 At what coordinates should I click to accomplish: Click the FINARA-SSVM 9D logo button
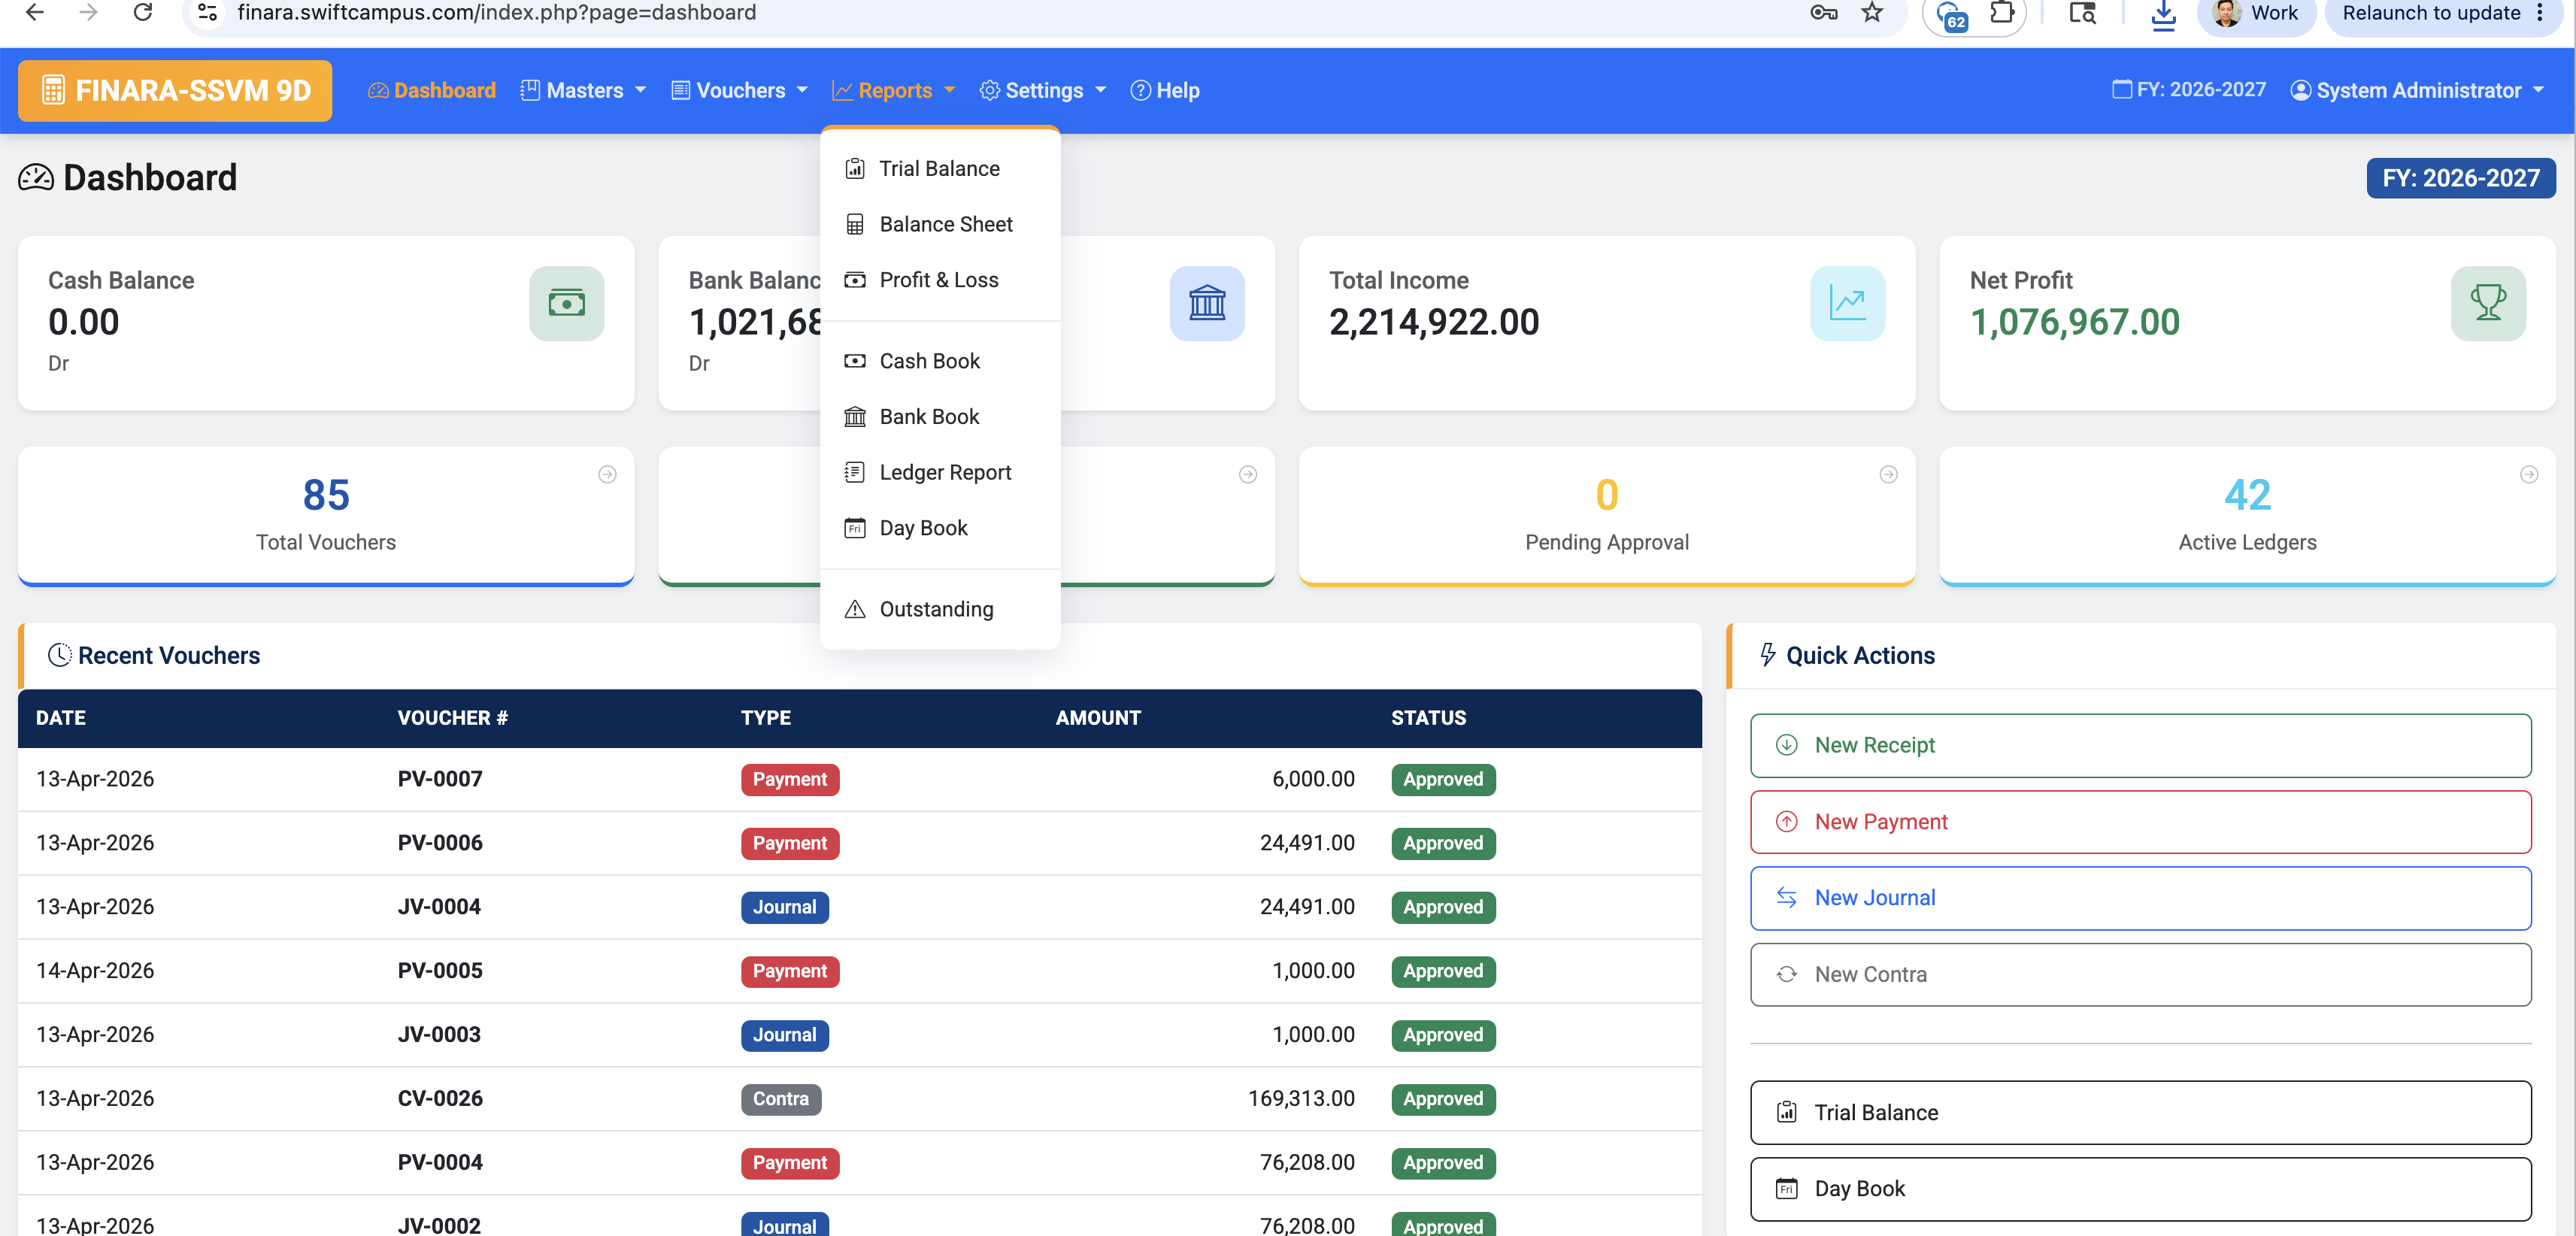coord(175,90)
